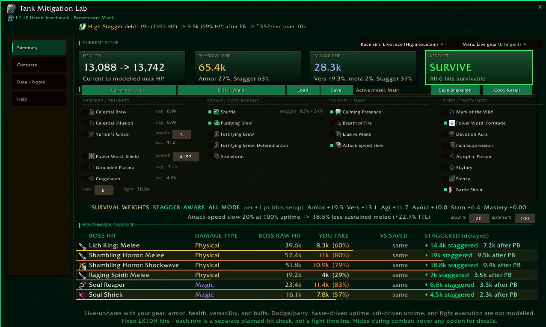Click the slow % input field
This screenshot has height=327, width=546.
click(x=479, y=218)
